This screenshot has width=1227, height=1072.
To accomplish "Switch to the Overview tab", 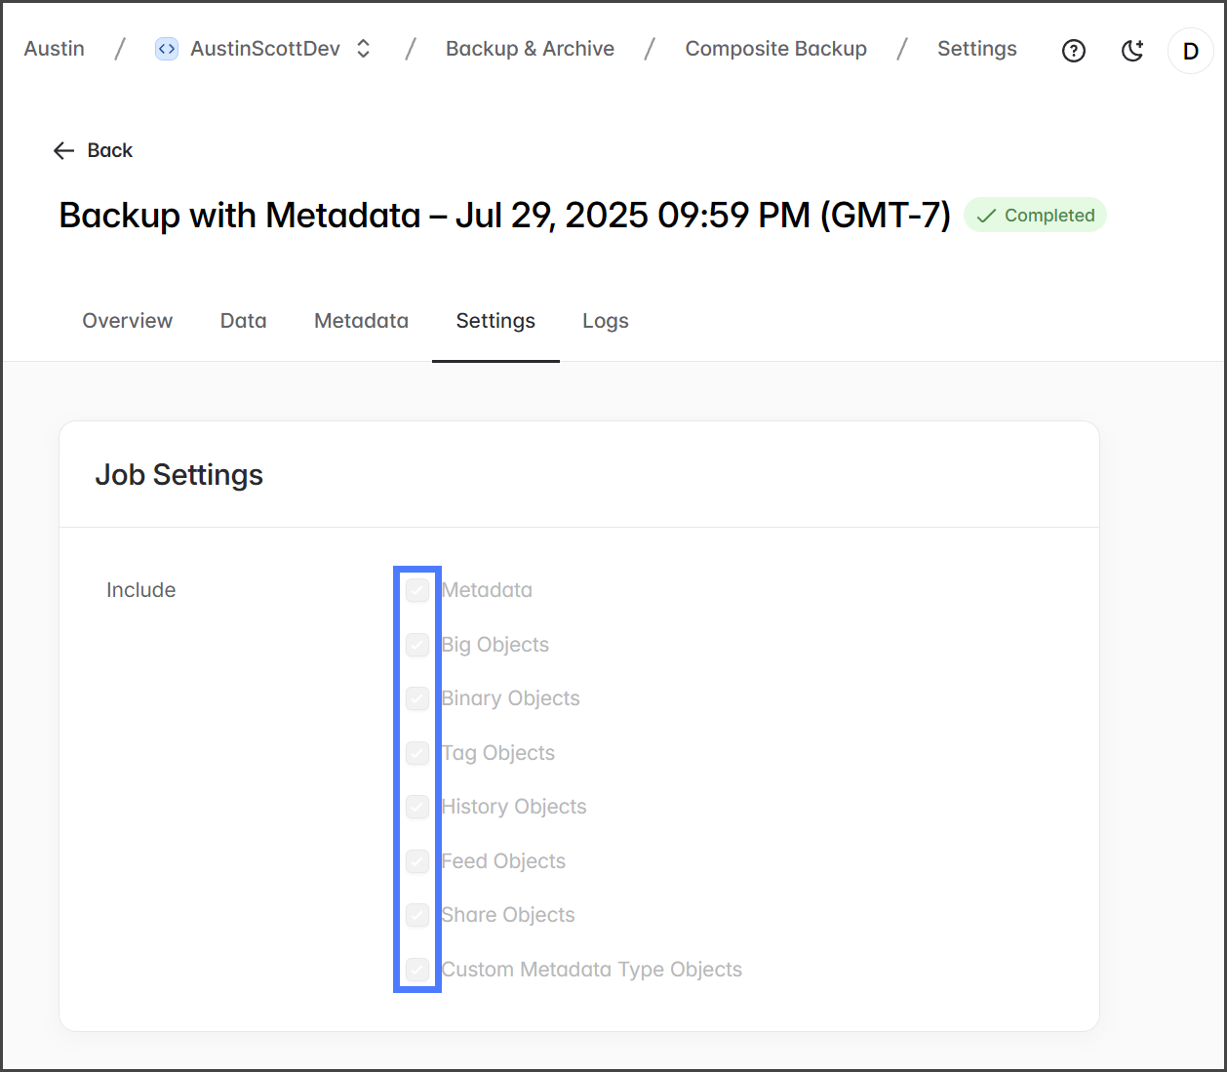I will click(x=127, y=321).
